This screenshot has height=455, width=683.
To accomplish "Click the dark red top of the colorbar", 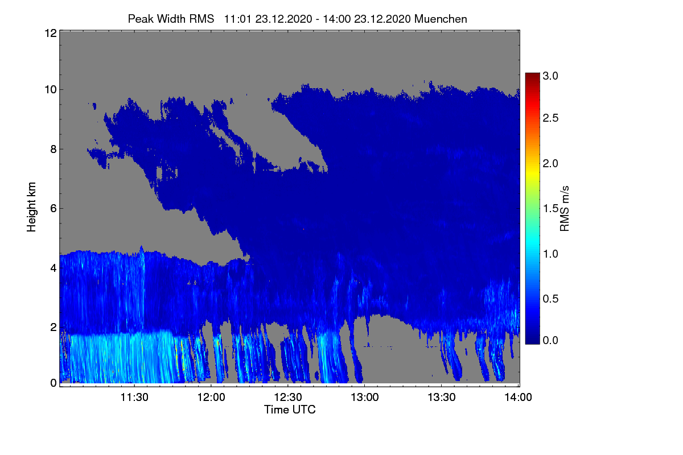I will [532, 77].
